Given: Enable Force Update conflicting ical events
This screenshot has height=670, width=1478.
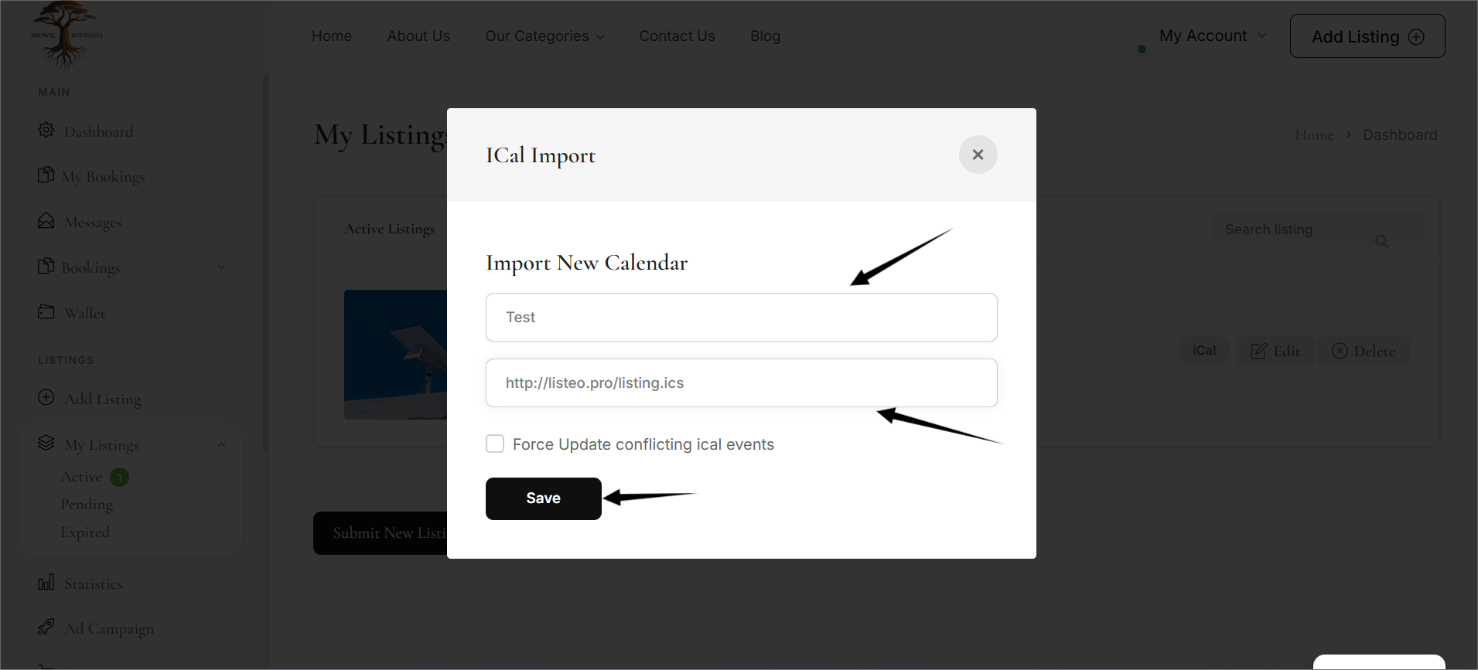Looking at the screenshot, I should click(495, 444).
